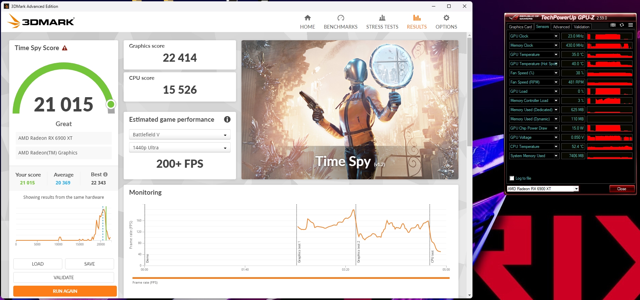The height and width of the screenshot is (300, 640).
Task: Click the AMD Radeon RX 6900 XT hardware entry
Action: 64,138
